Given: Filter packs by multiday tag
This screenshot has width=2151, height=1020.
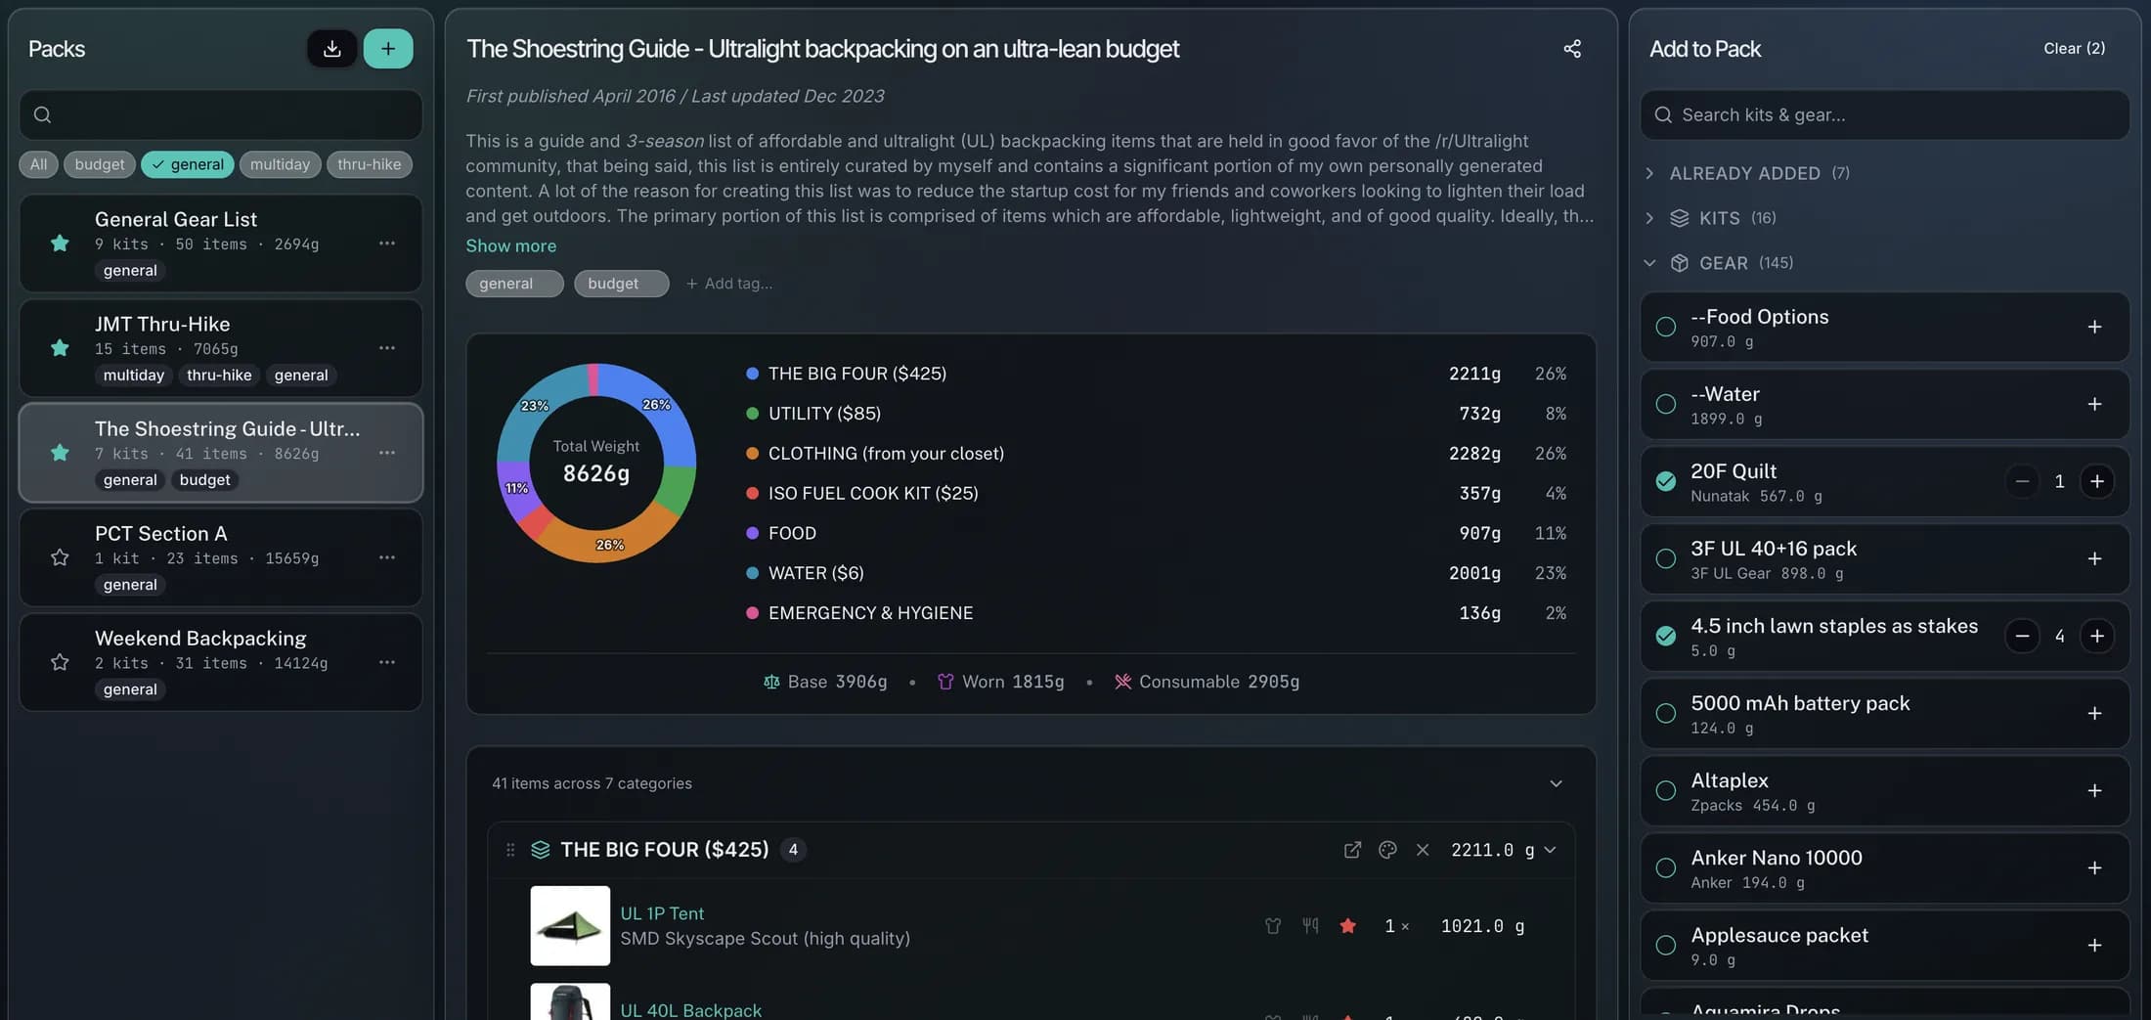Looking at the screenshot, I should click(280, 164).
